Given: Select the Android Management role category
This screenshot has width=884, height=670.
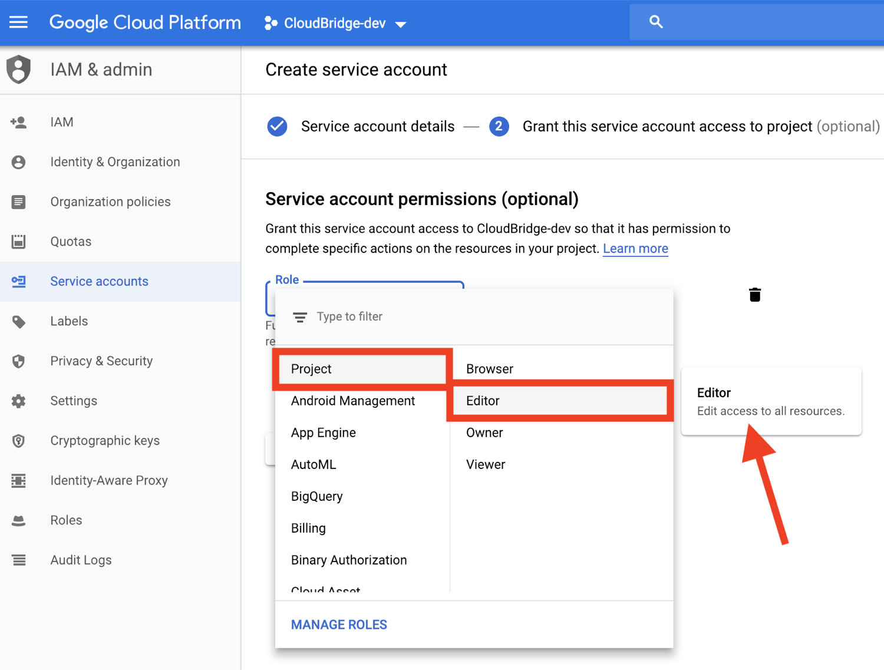Looking at the screenshot, I should (x=362, y=401).
